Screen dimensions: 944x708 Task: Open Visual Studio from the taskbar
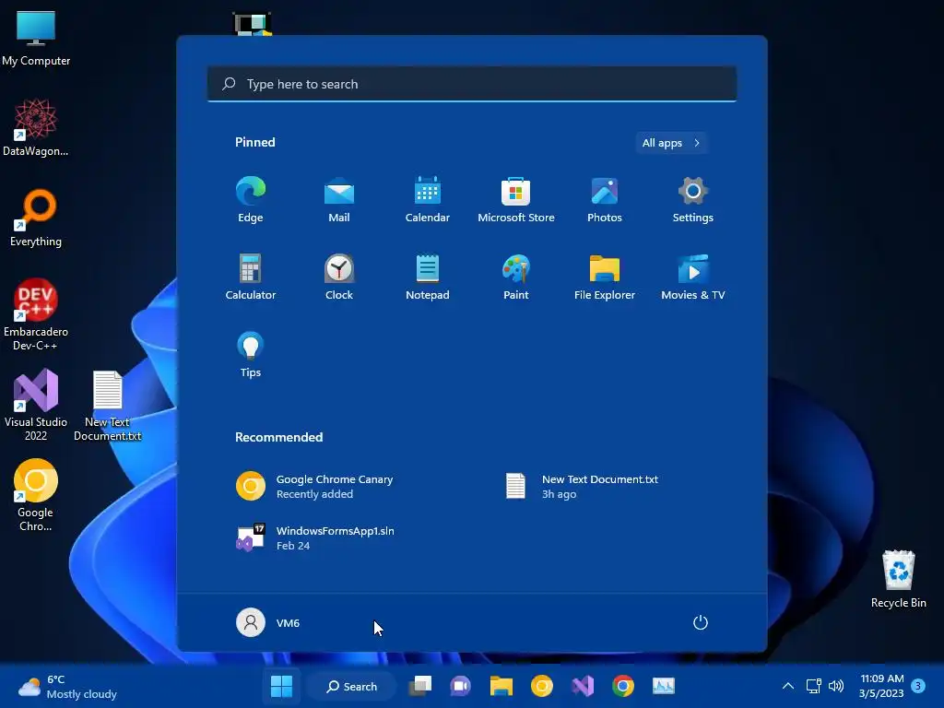[583, 686]
